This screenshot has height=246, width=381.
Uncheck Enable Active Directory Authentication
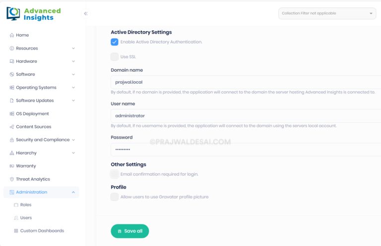point(115,42)
